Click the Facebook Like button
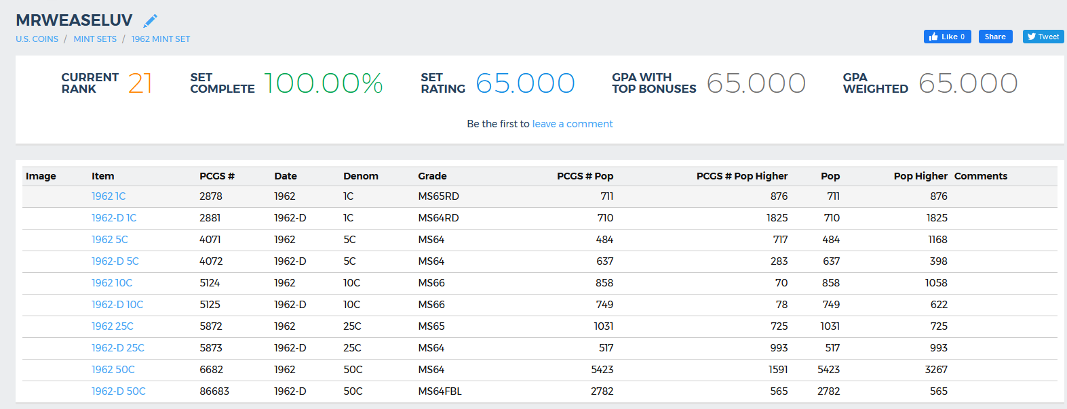 pyautogui.click(x=947, y=37)
